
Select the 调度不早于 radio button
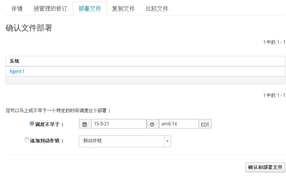pos(32,124)
